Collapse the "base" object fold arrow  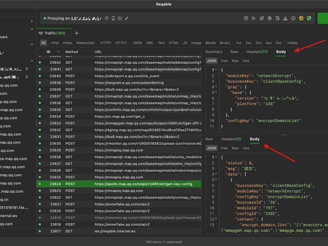pos(216,92)
